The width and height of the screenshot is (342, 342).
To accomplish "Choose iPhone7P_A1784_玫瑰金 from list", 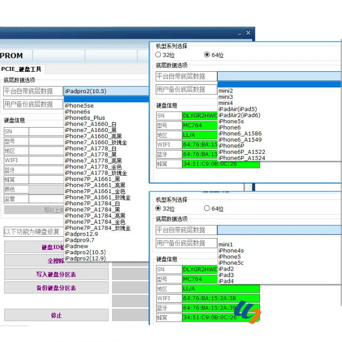I will tap(98, 228).
